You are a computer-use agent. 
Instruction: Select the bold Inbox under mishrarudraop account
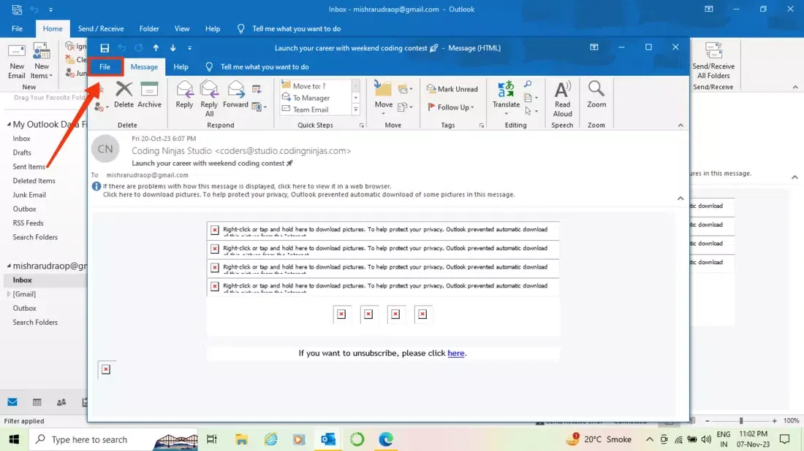tap(22, 280)
